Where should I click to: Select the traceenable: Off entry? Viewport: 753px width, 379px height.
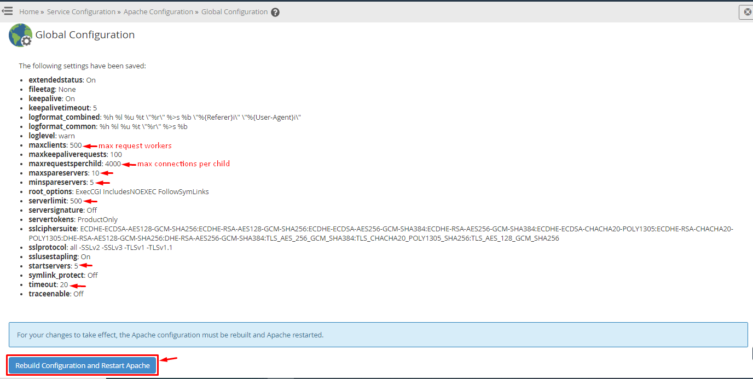(x=56, y=294)
